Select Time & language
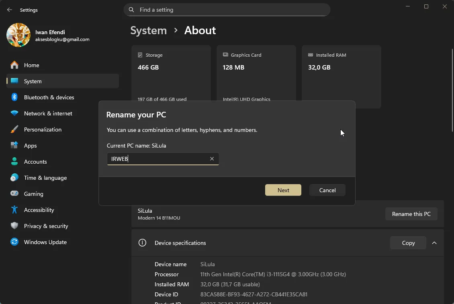454x304 pixels. 45,178
